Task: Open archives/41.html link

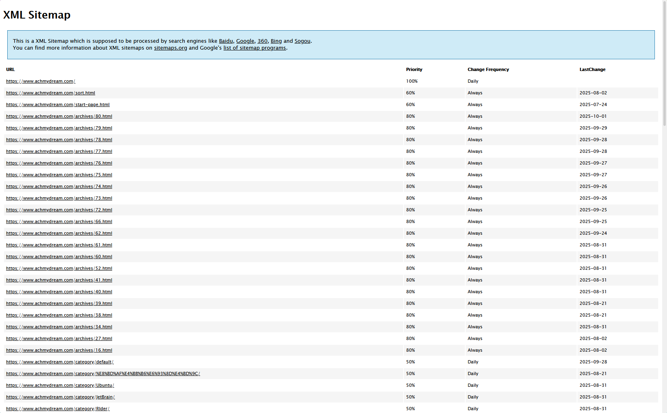Action: [x=59, y=280]
